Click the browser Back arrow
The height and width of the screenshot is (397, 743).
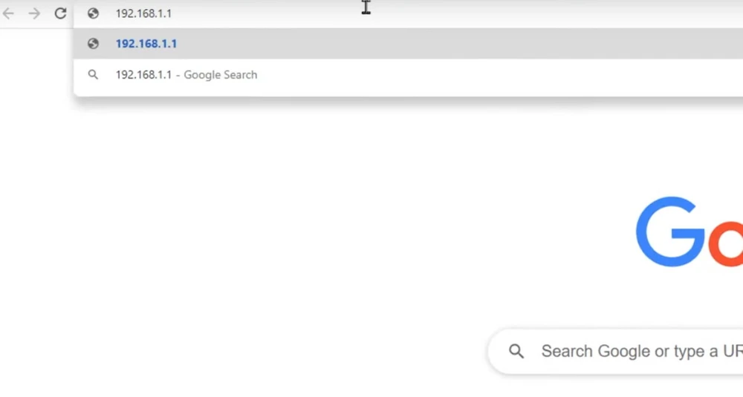(9, 13)
